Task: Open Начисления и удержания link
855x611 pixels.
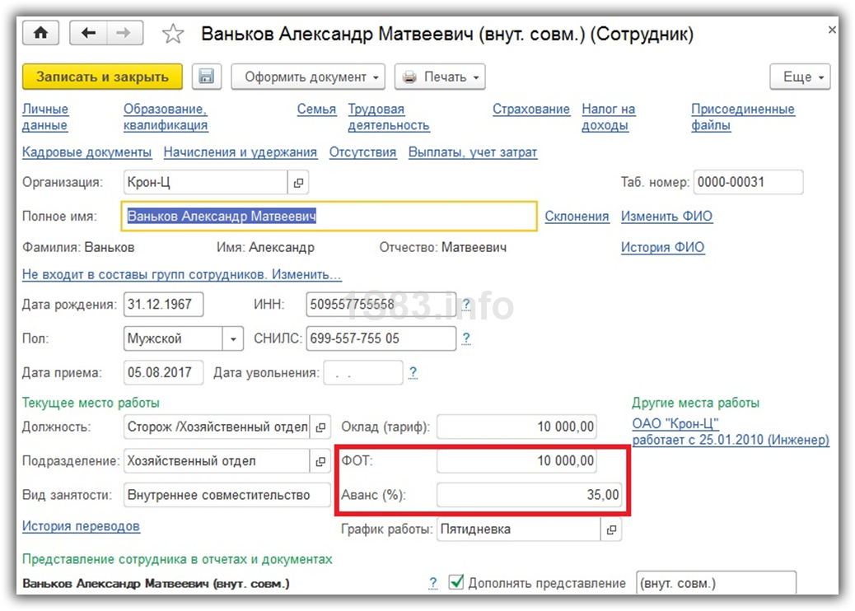Action: (x=240, y=152)
